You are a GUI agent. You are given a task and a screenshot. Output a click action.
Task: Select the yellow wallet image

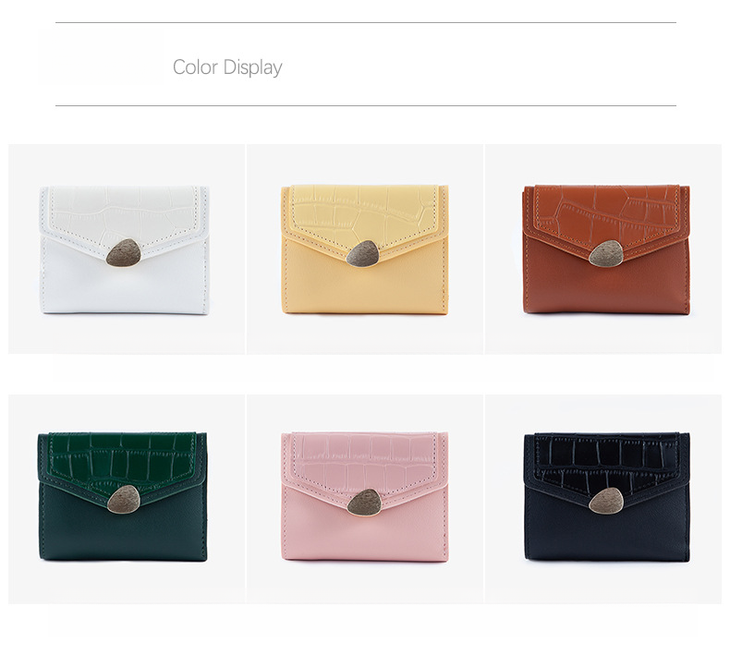(x=364, y=249)
